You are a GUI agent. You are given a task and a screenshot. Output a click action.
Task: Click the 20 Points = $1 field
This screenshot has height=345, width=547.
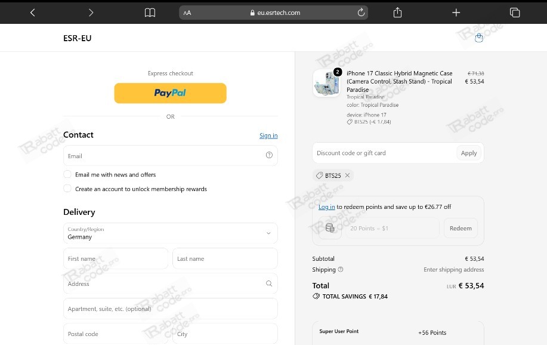393,229
